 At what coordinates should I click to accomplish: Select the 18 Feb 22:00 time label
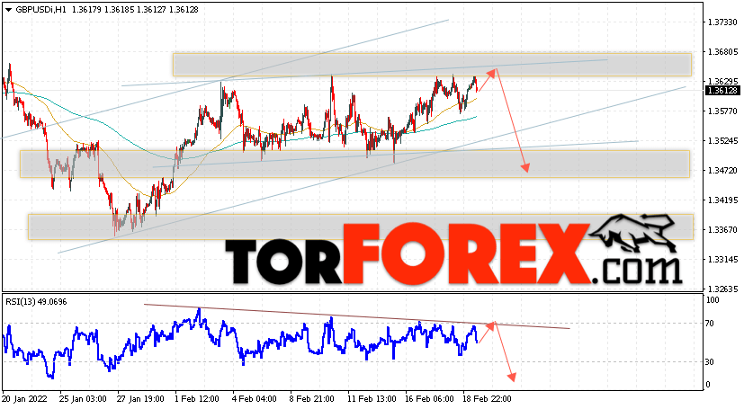(x=488, y=399)
